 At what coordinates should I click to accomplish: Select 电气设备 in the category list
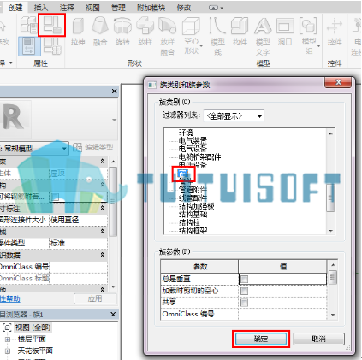pos(193,149)
